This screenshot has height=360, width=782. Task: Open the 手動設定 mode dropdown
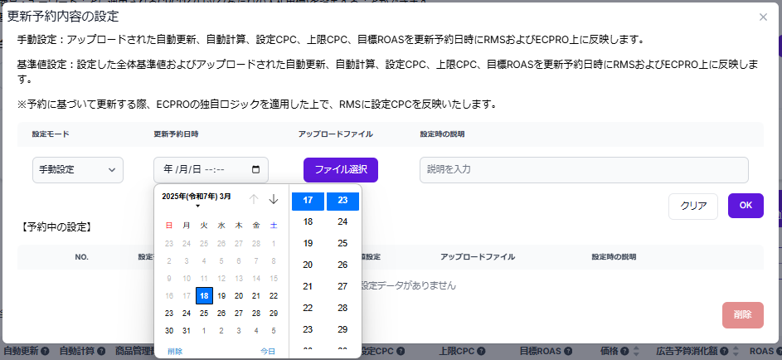[x=78, y=170]
